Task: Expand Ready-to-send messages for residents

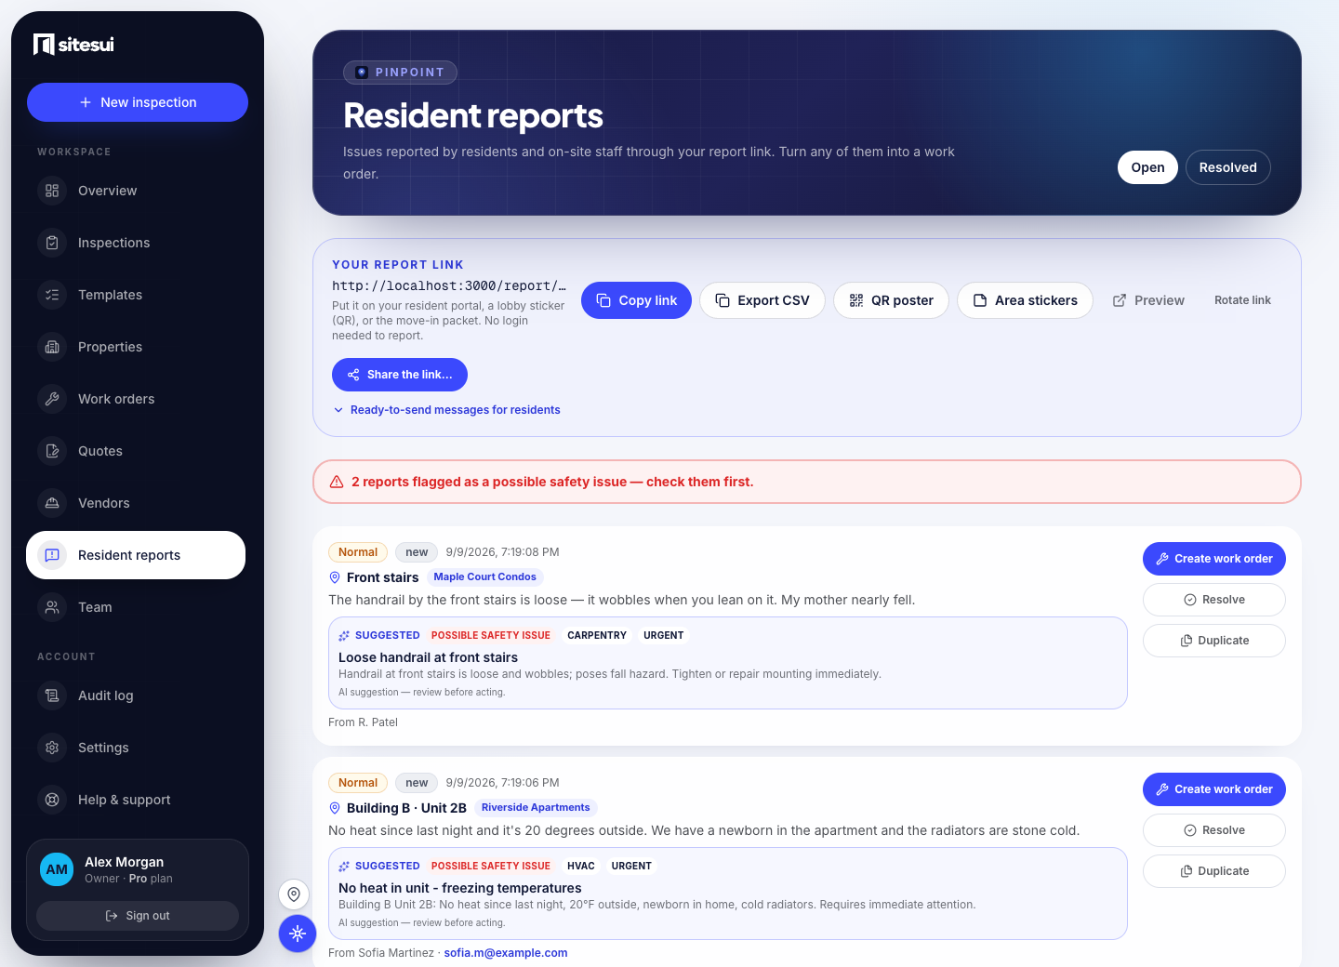Action: tap(446, 410)
